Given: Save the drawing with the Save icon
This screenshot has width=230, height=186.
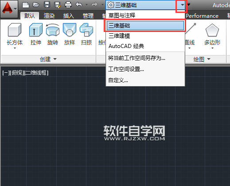Looking at the screenshot, I should pos(47,5).
